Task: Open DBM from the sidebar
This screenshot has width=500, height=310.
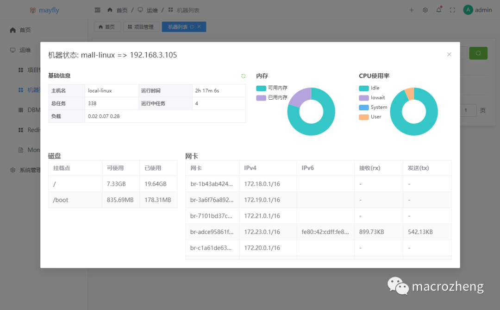Action: 30,110
